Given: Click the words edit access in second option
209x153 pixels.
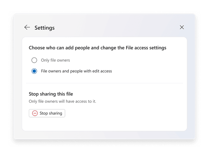Looking at the screenshot, I should coord(102,71).
